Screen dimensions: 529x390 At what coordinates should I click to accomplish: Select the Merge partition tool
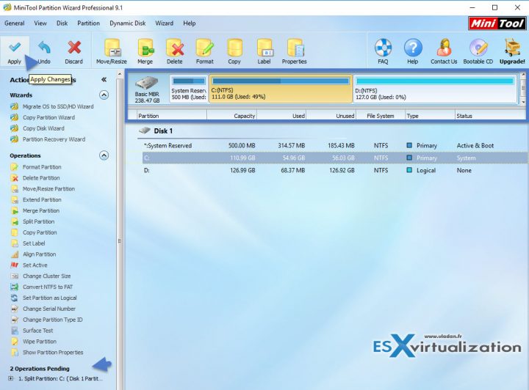point(145,52)
